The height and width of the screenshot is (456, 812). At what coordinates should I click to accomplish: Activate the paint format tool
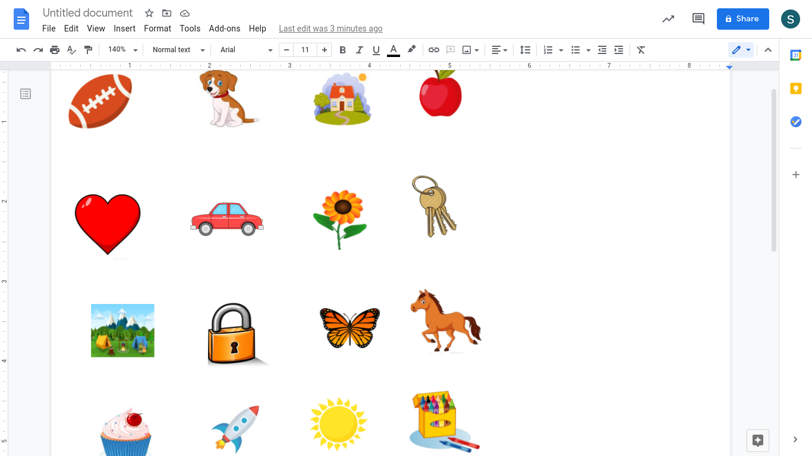click(x=88, y=50)
